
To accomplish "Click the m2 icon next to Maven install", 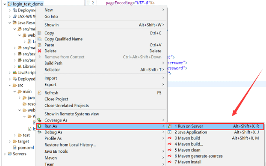I will [x=170, y=162].
